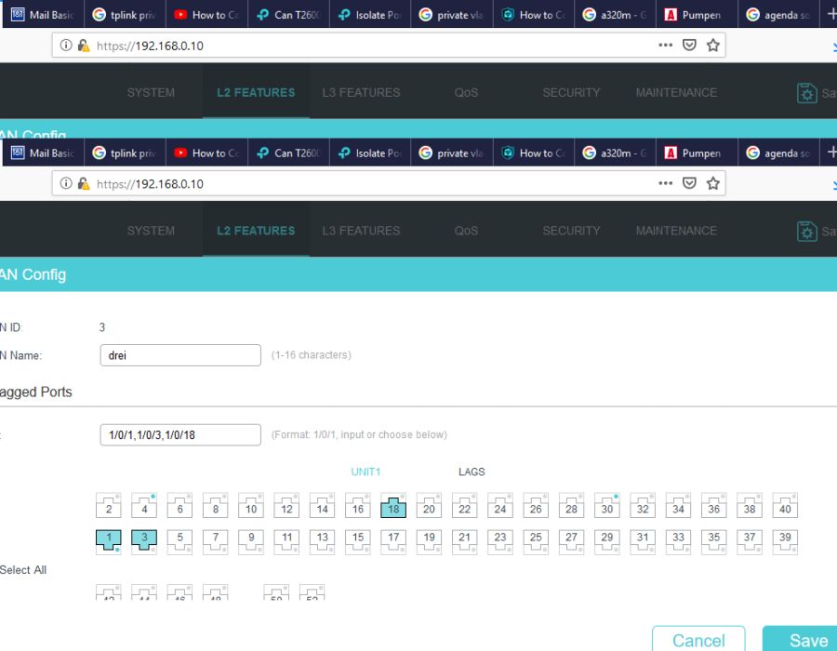Include port 36 in the VLAN
Screen dimensions: 837x651
point(714,505)
